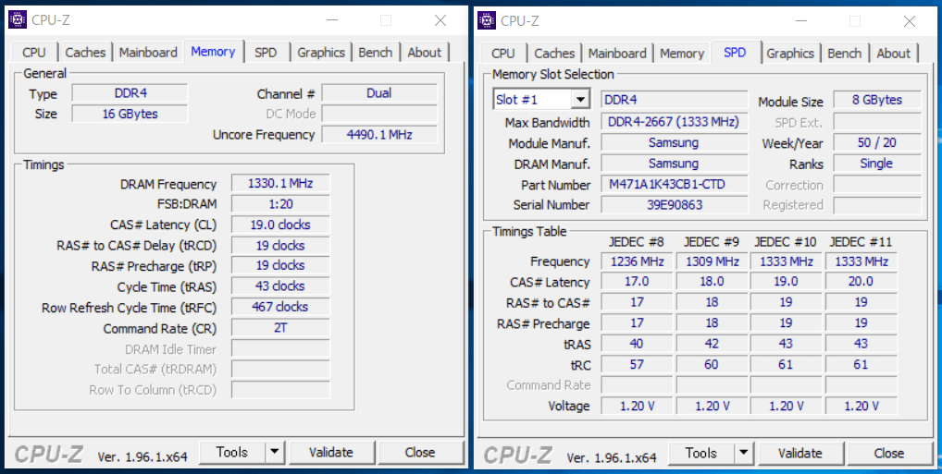This screenshot has height=474, width=942.
Task: Switch to SPD tab in left CPU-Z window
Action: [x=266, y=52]
